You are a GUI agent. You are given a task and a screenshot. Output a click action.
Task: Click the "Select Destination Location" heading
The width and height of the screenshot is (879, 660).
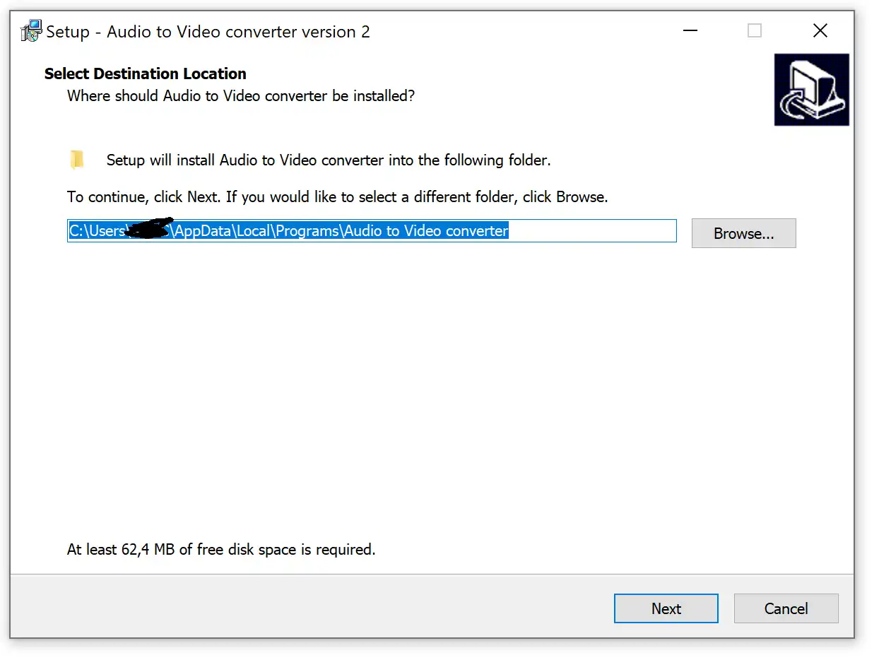point(145,74)
